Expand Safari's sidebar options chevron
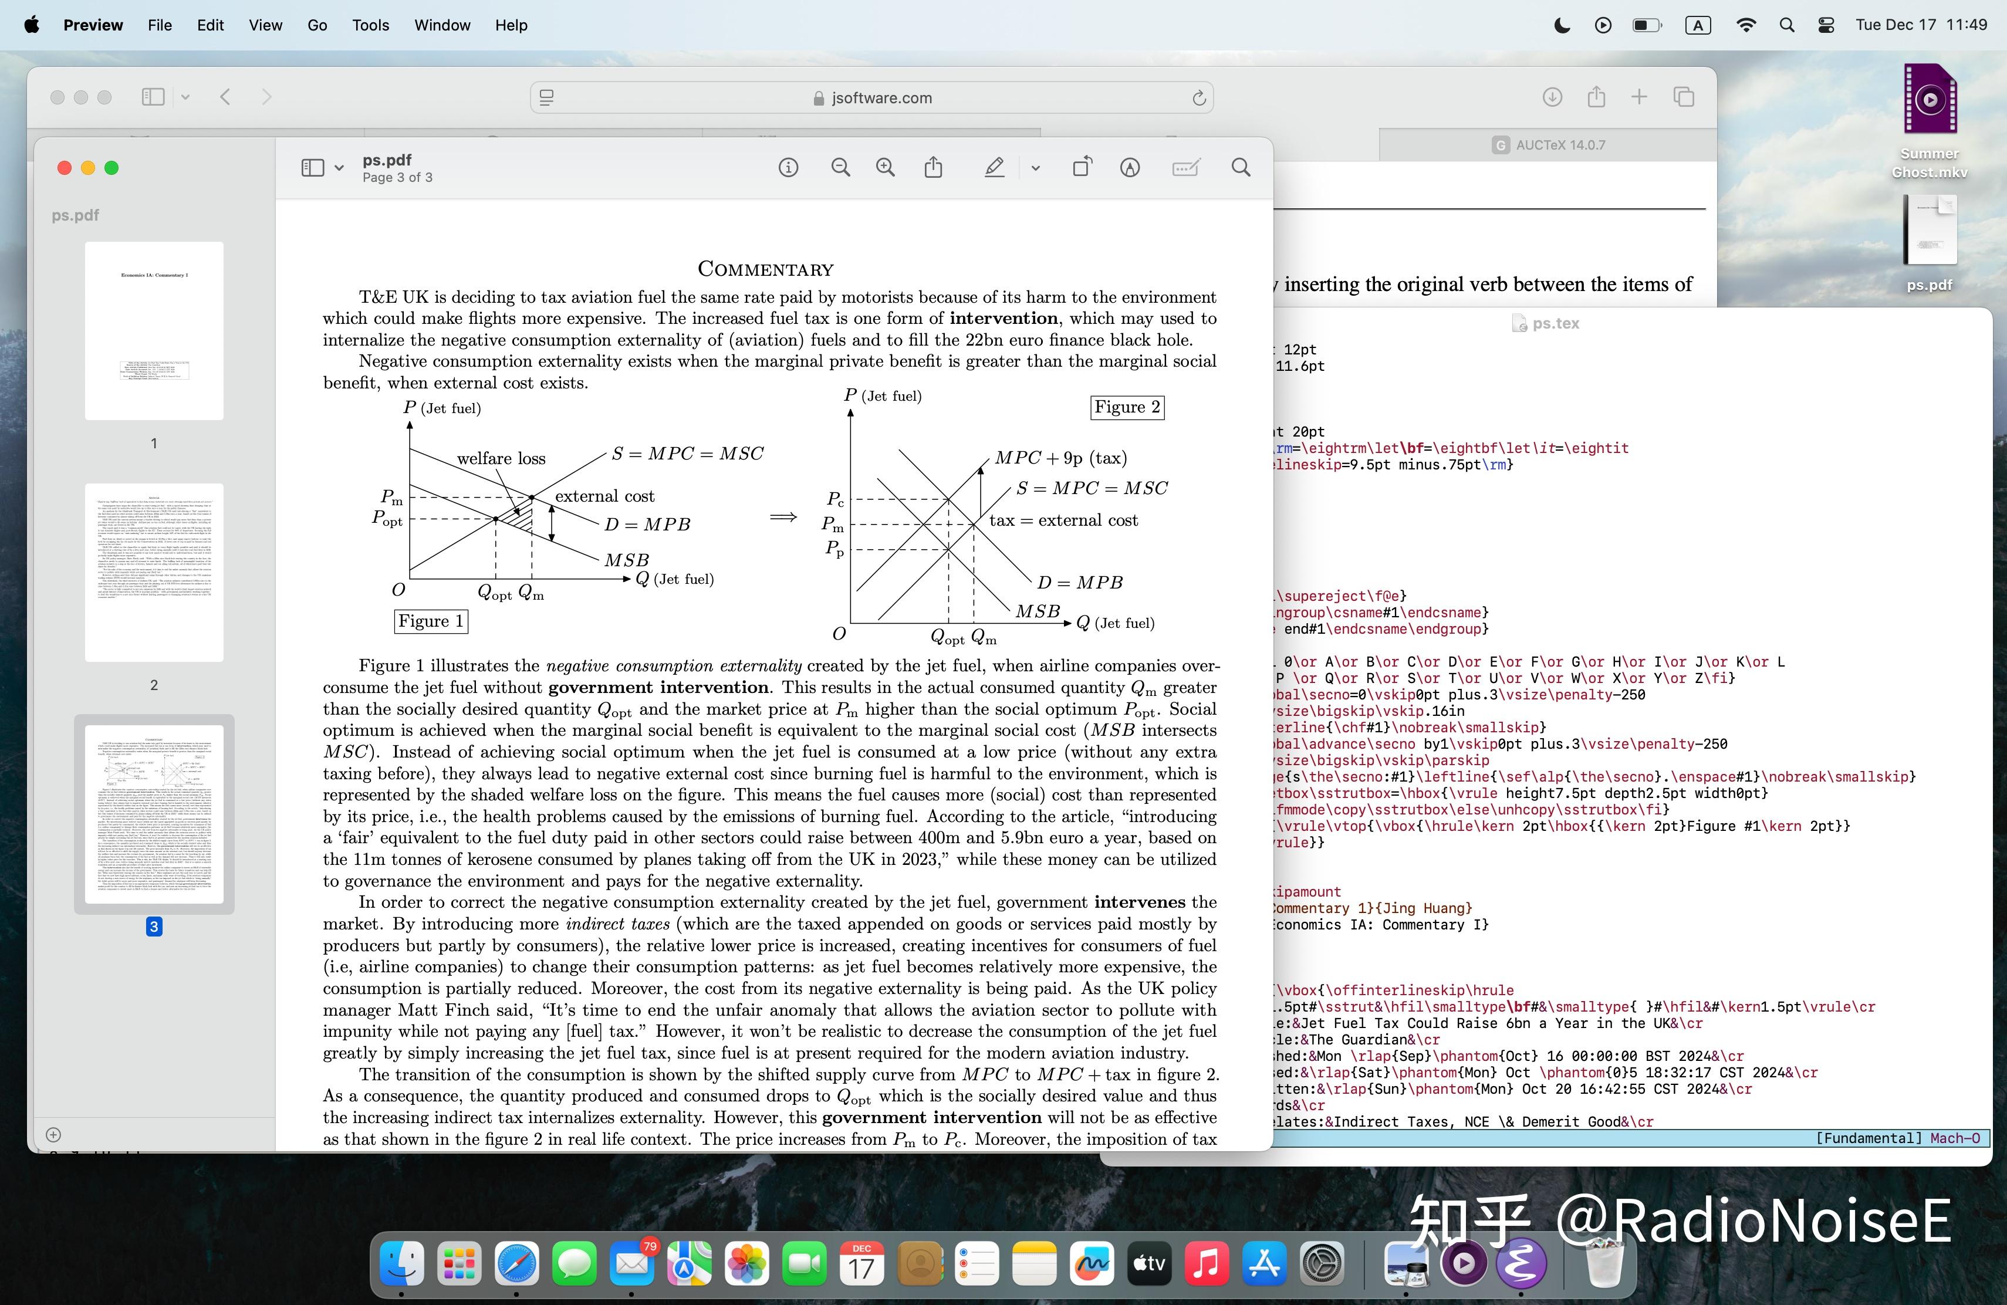2007x1305 pixels. point(185,97)
